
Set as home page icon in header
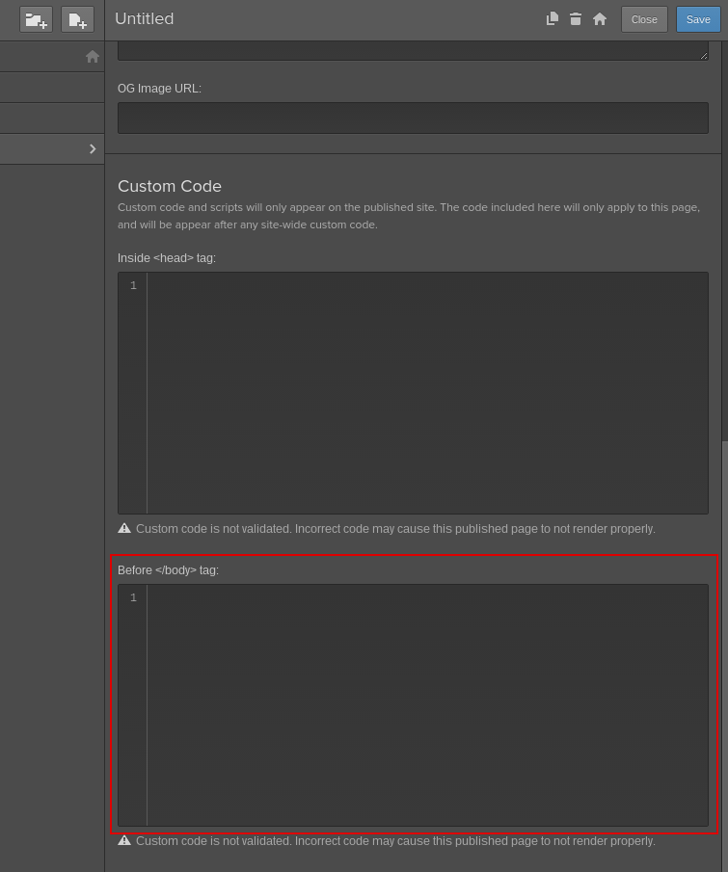tap(600, 19)
